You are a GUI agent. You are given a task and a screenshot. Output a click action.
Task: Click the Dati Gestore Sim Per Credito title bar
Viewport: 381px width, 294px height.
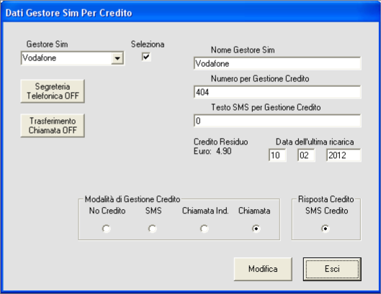(x=190, y=13)
